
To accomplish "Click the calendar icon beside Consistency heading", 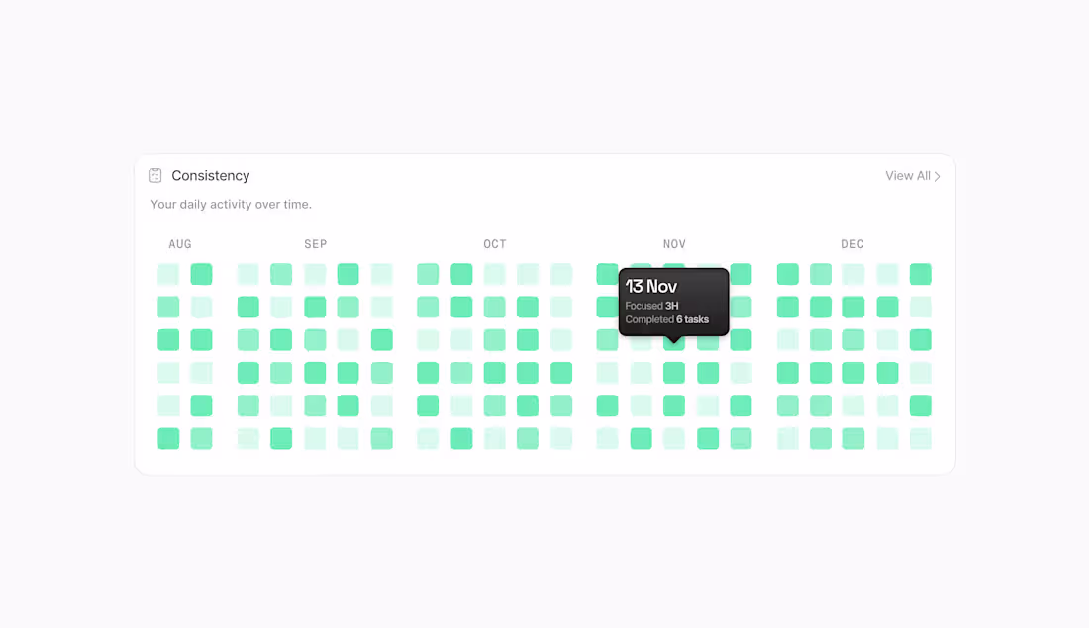I will (155, 175).
